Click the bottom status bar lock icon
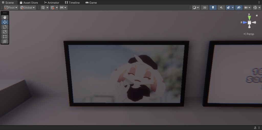This screenshot has width=262, height=130. tap(255, 128)
